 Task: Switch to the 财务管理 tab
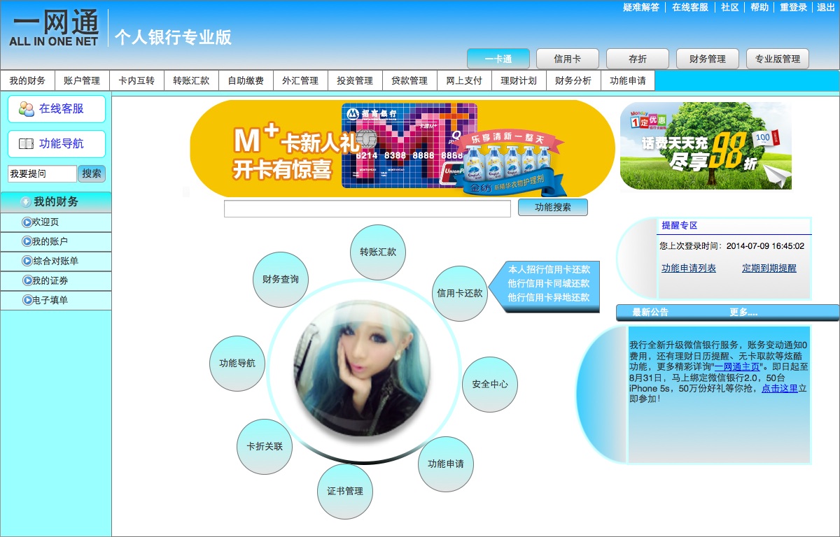tap(708, 59)
